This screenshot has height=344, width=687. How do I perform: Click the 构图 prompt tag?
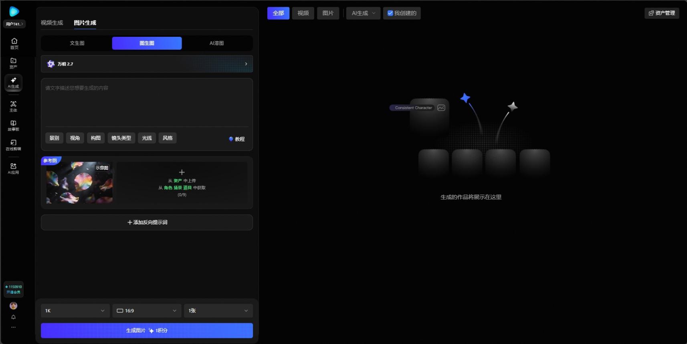[96, 138]
